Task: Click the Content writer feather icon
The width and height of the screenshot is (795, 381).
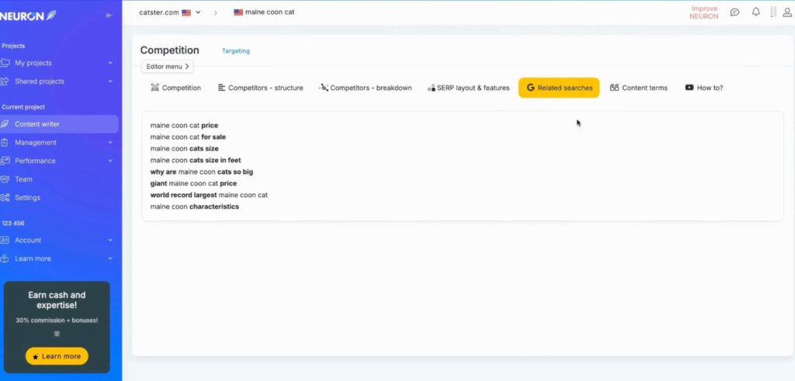Action: coord(5,124)
